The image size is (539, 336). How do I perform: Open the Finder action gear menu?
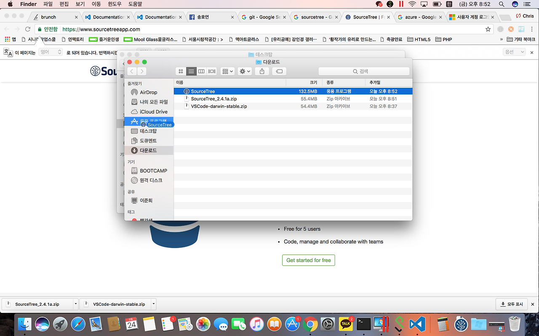(x=245, y=71)
